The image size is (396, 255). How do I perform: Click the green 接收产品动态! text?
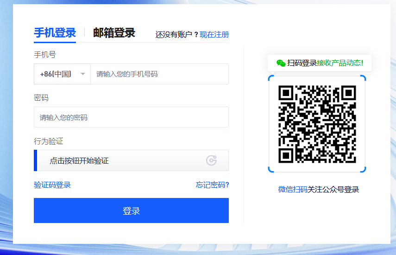pyautogui.click(x=340, y=63)
